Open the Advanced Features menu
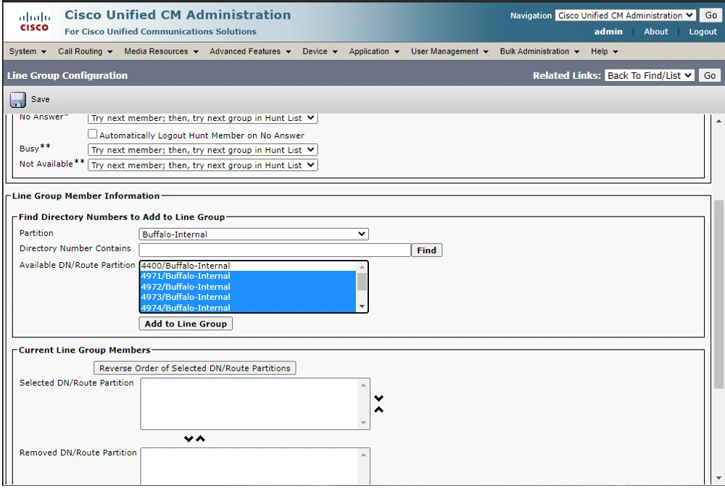This screenshot has height=488, width=725. 250,51
